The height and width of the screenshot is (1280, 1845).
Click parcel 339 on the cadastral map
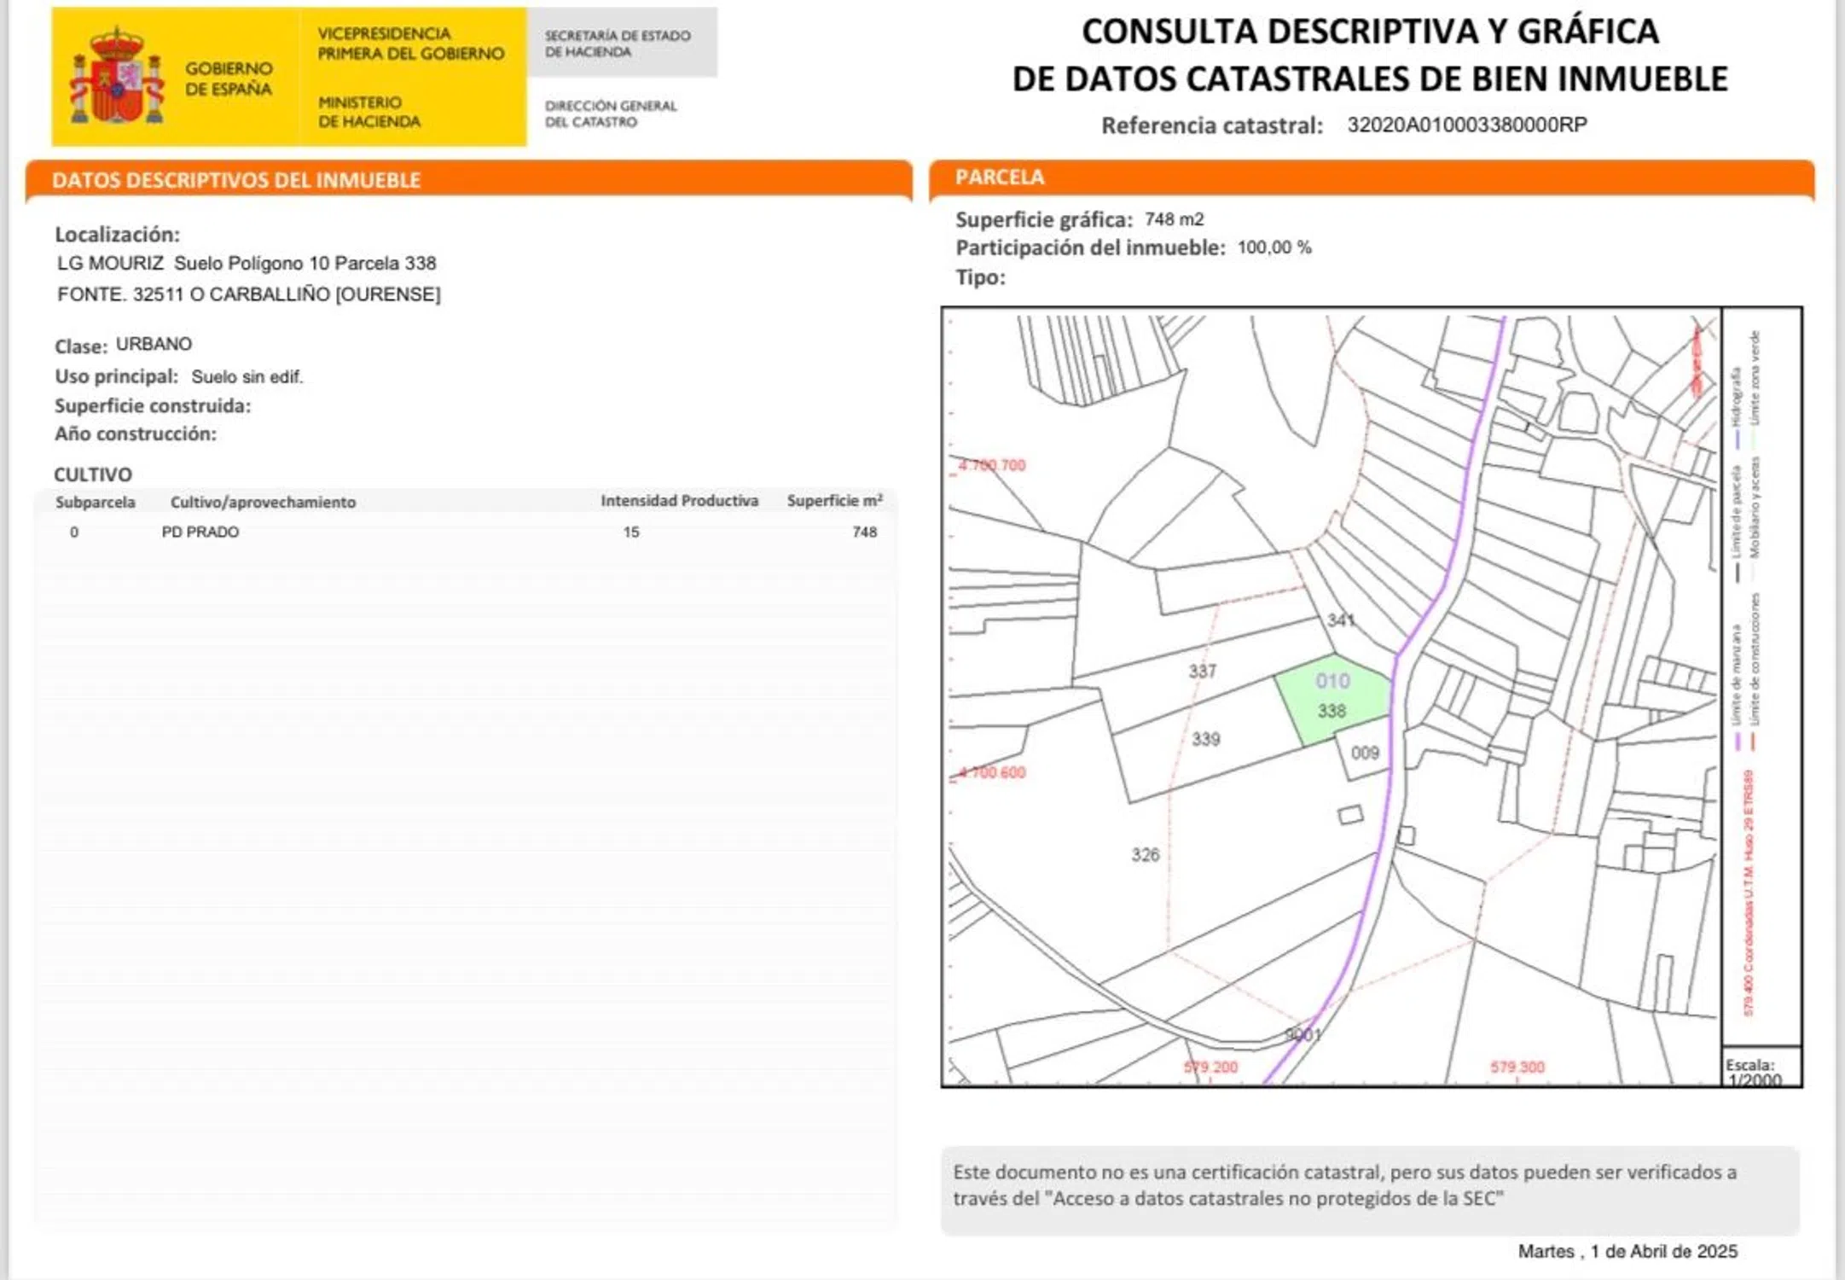click(1206, 739)
